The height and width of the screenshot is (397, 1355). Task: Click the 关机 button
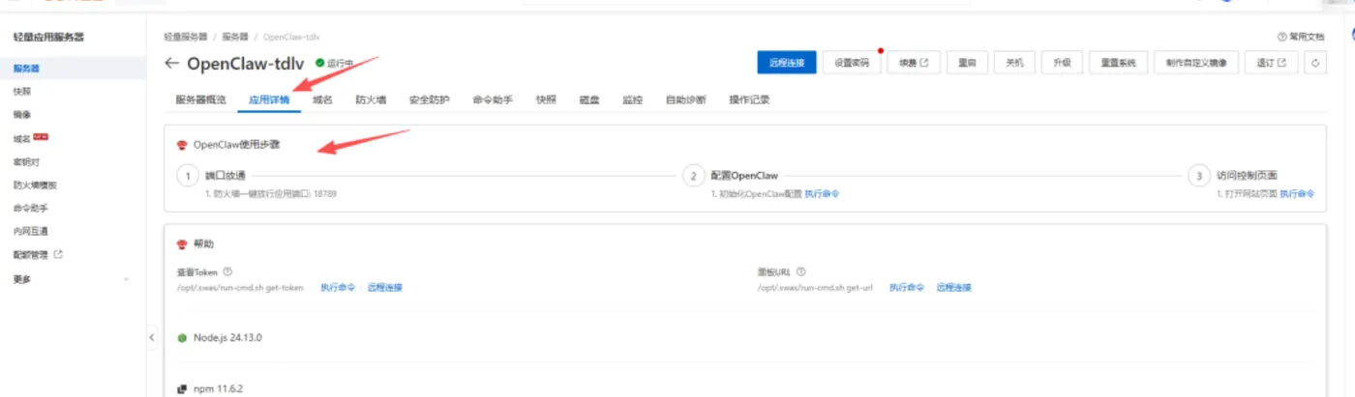[x=1014, y=63]
